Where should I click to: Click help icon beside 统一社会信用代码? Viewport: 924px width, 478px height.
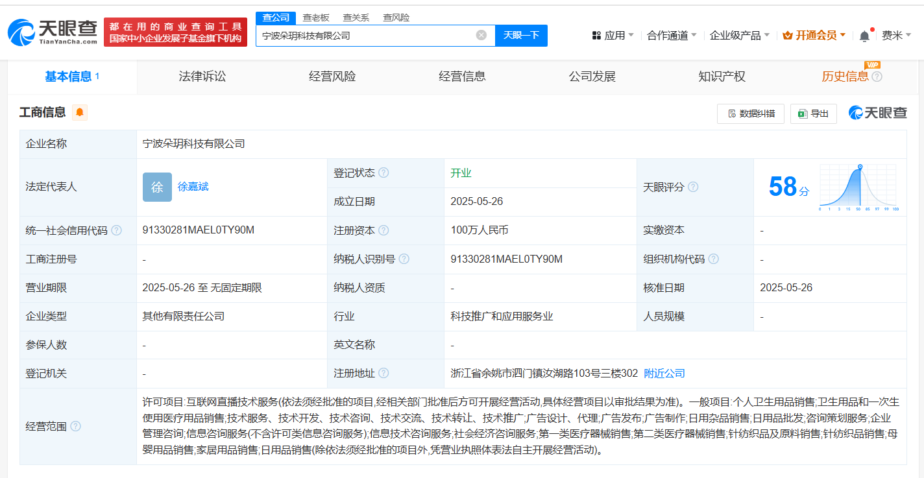(x=116, y=230)
